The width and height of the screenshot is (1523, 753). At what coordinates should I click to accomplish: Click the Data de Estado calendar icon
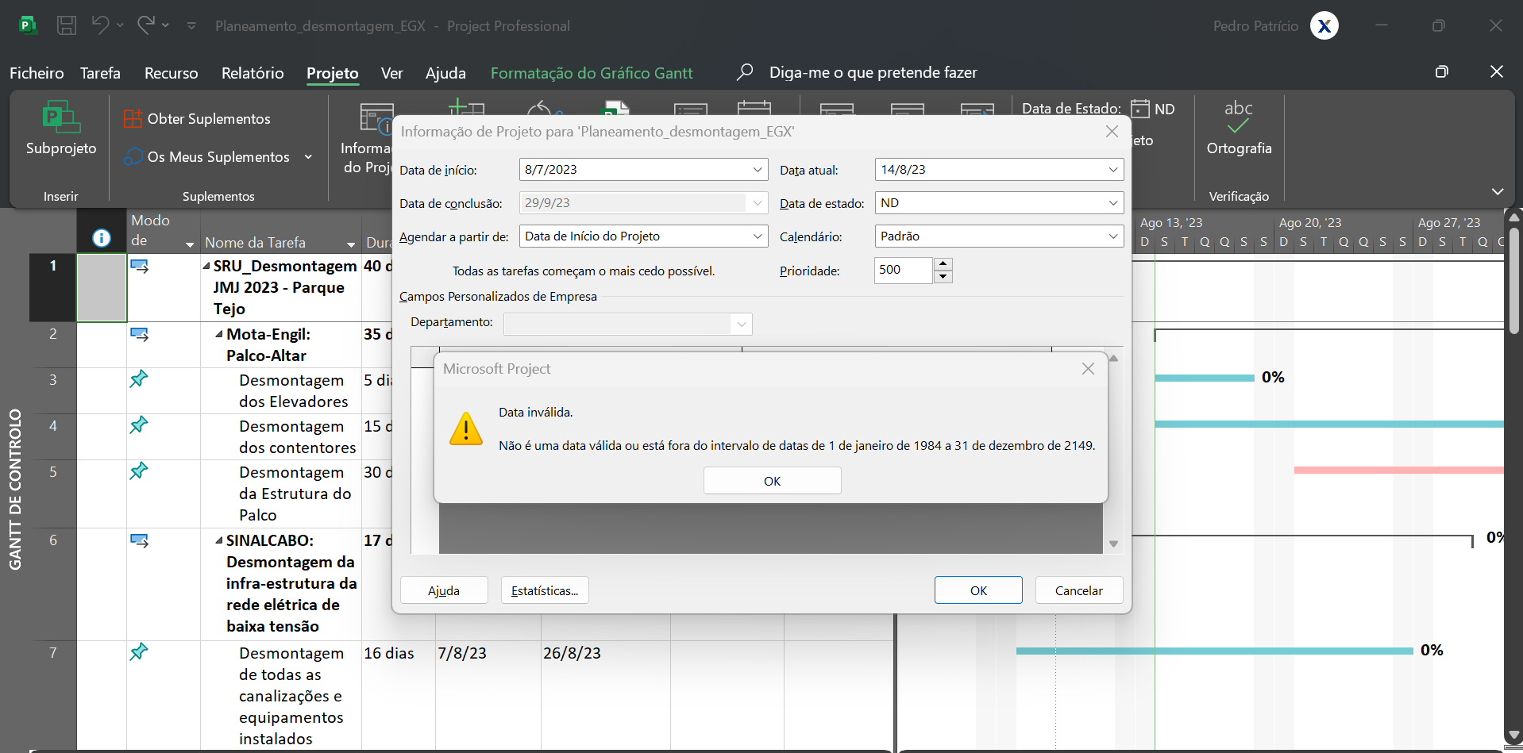click(1140, 109)
